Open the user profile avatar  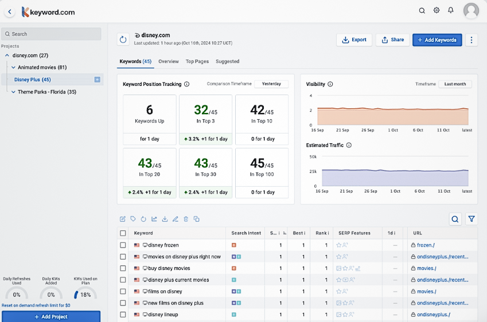(x=471, y=10)
